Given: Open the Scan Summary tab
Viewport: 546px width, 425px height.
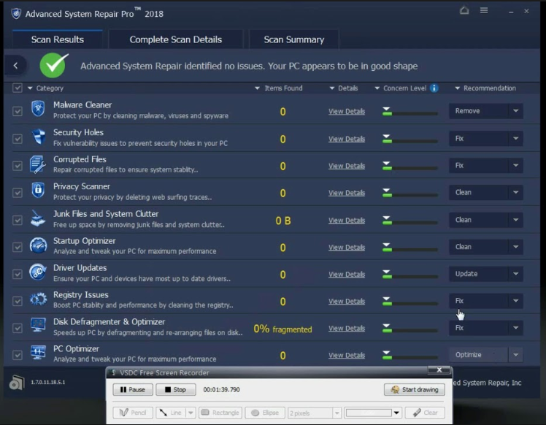Looking at the screenshot, I should [x=293, y=39].
